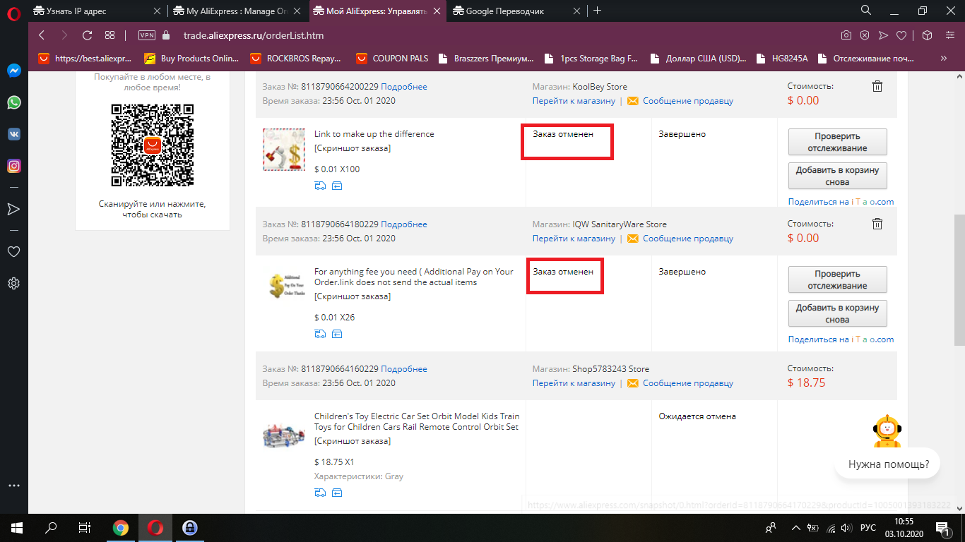Viewport: 965px width, 542px height.
Task: Show hidden system tray icons
Action: click(x=795, y=528)
